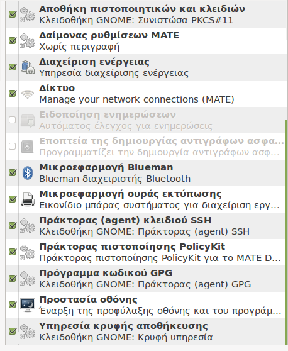Enable the backup monitoring Εποπτεία checkbox
Screen dimensions: 288x351
click(13, 147)
